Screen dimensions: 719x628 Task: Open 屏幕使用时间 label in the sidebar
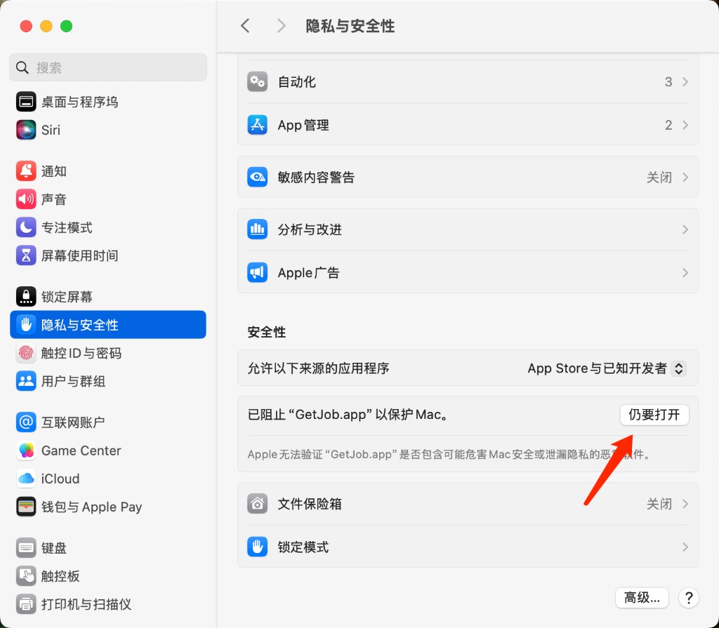point(80,255)
